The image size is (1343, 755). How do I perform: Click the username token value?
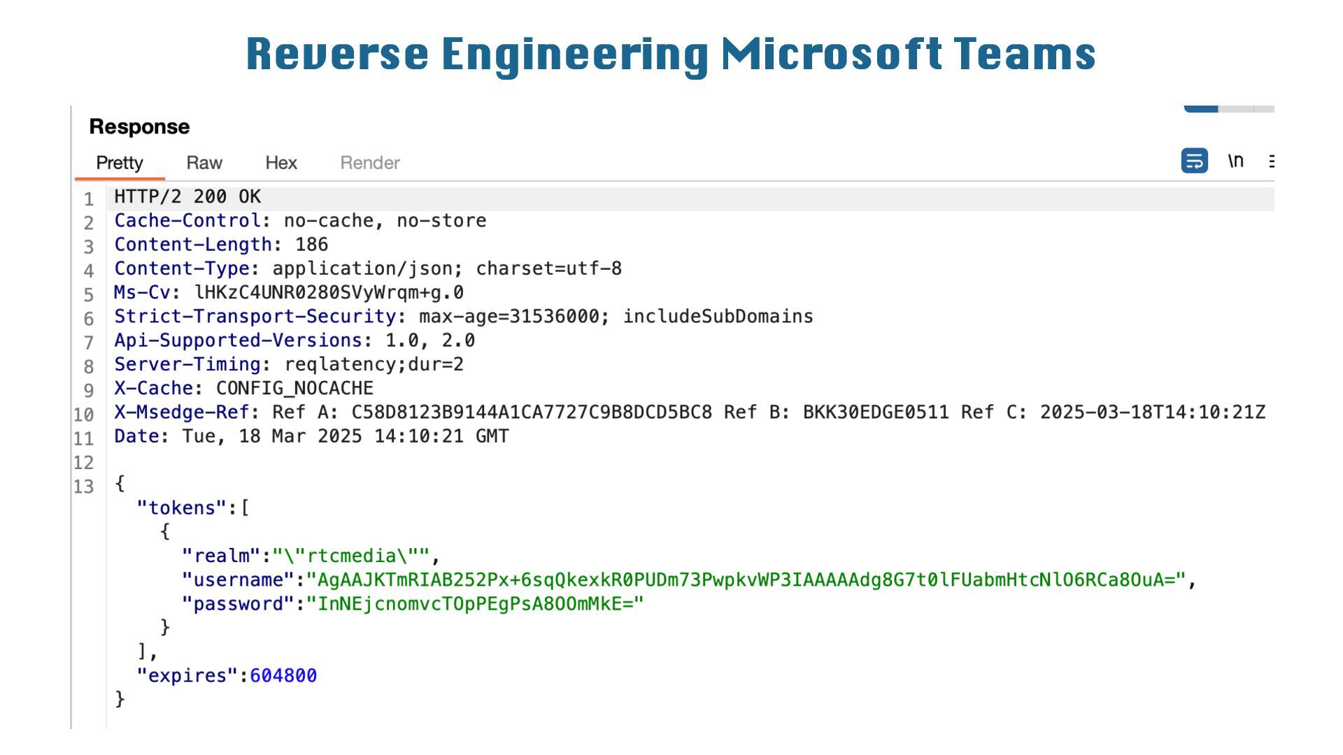click(746, 580)
